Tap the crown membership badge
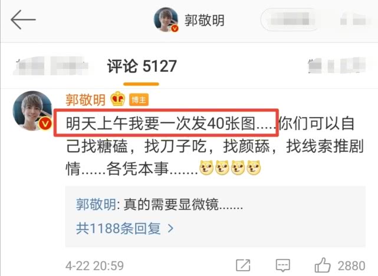 pyautogui.click(x=117, y=99)
